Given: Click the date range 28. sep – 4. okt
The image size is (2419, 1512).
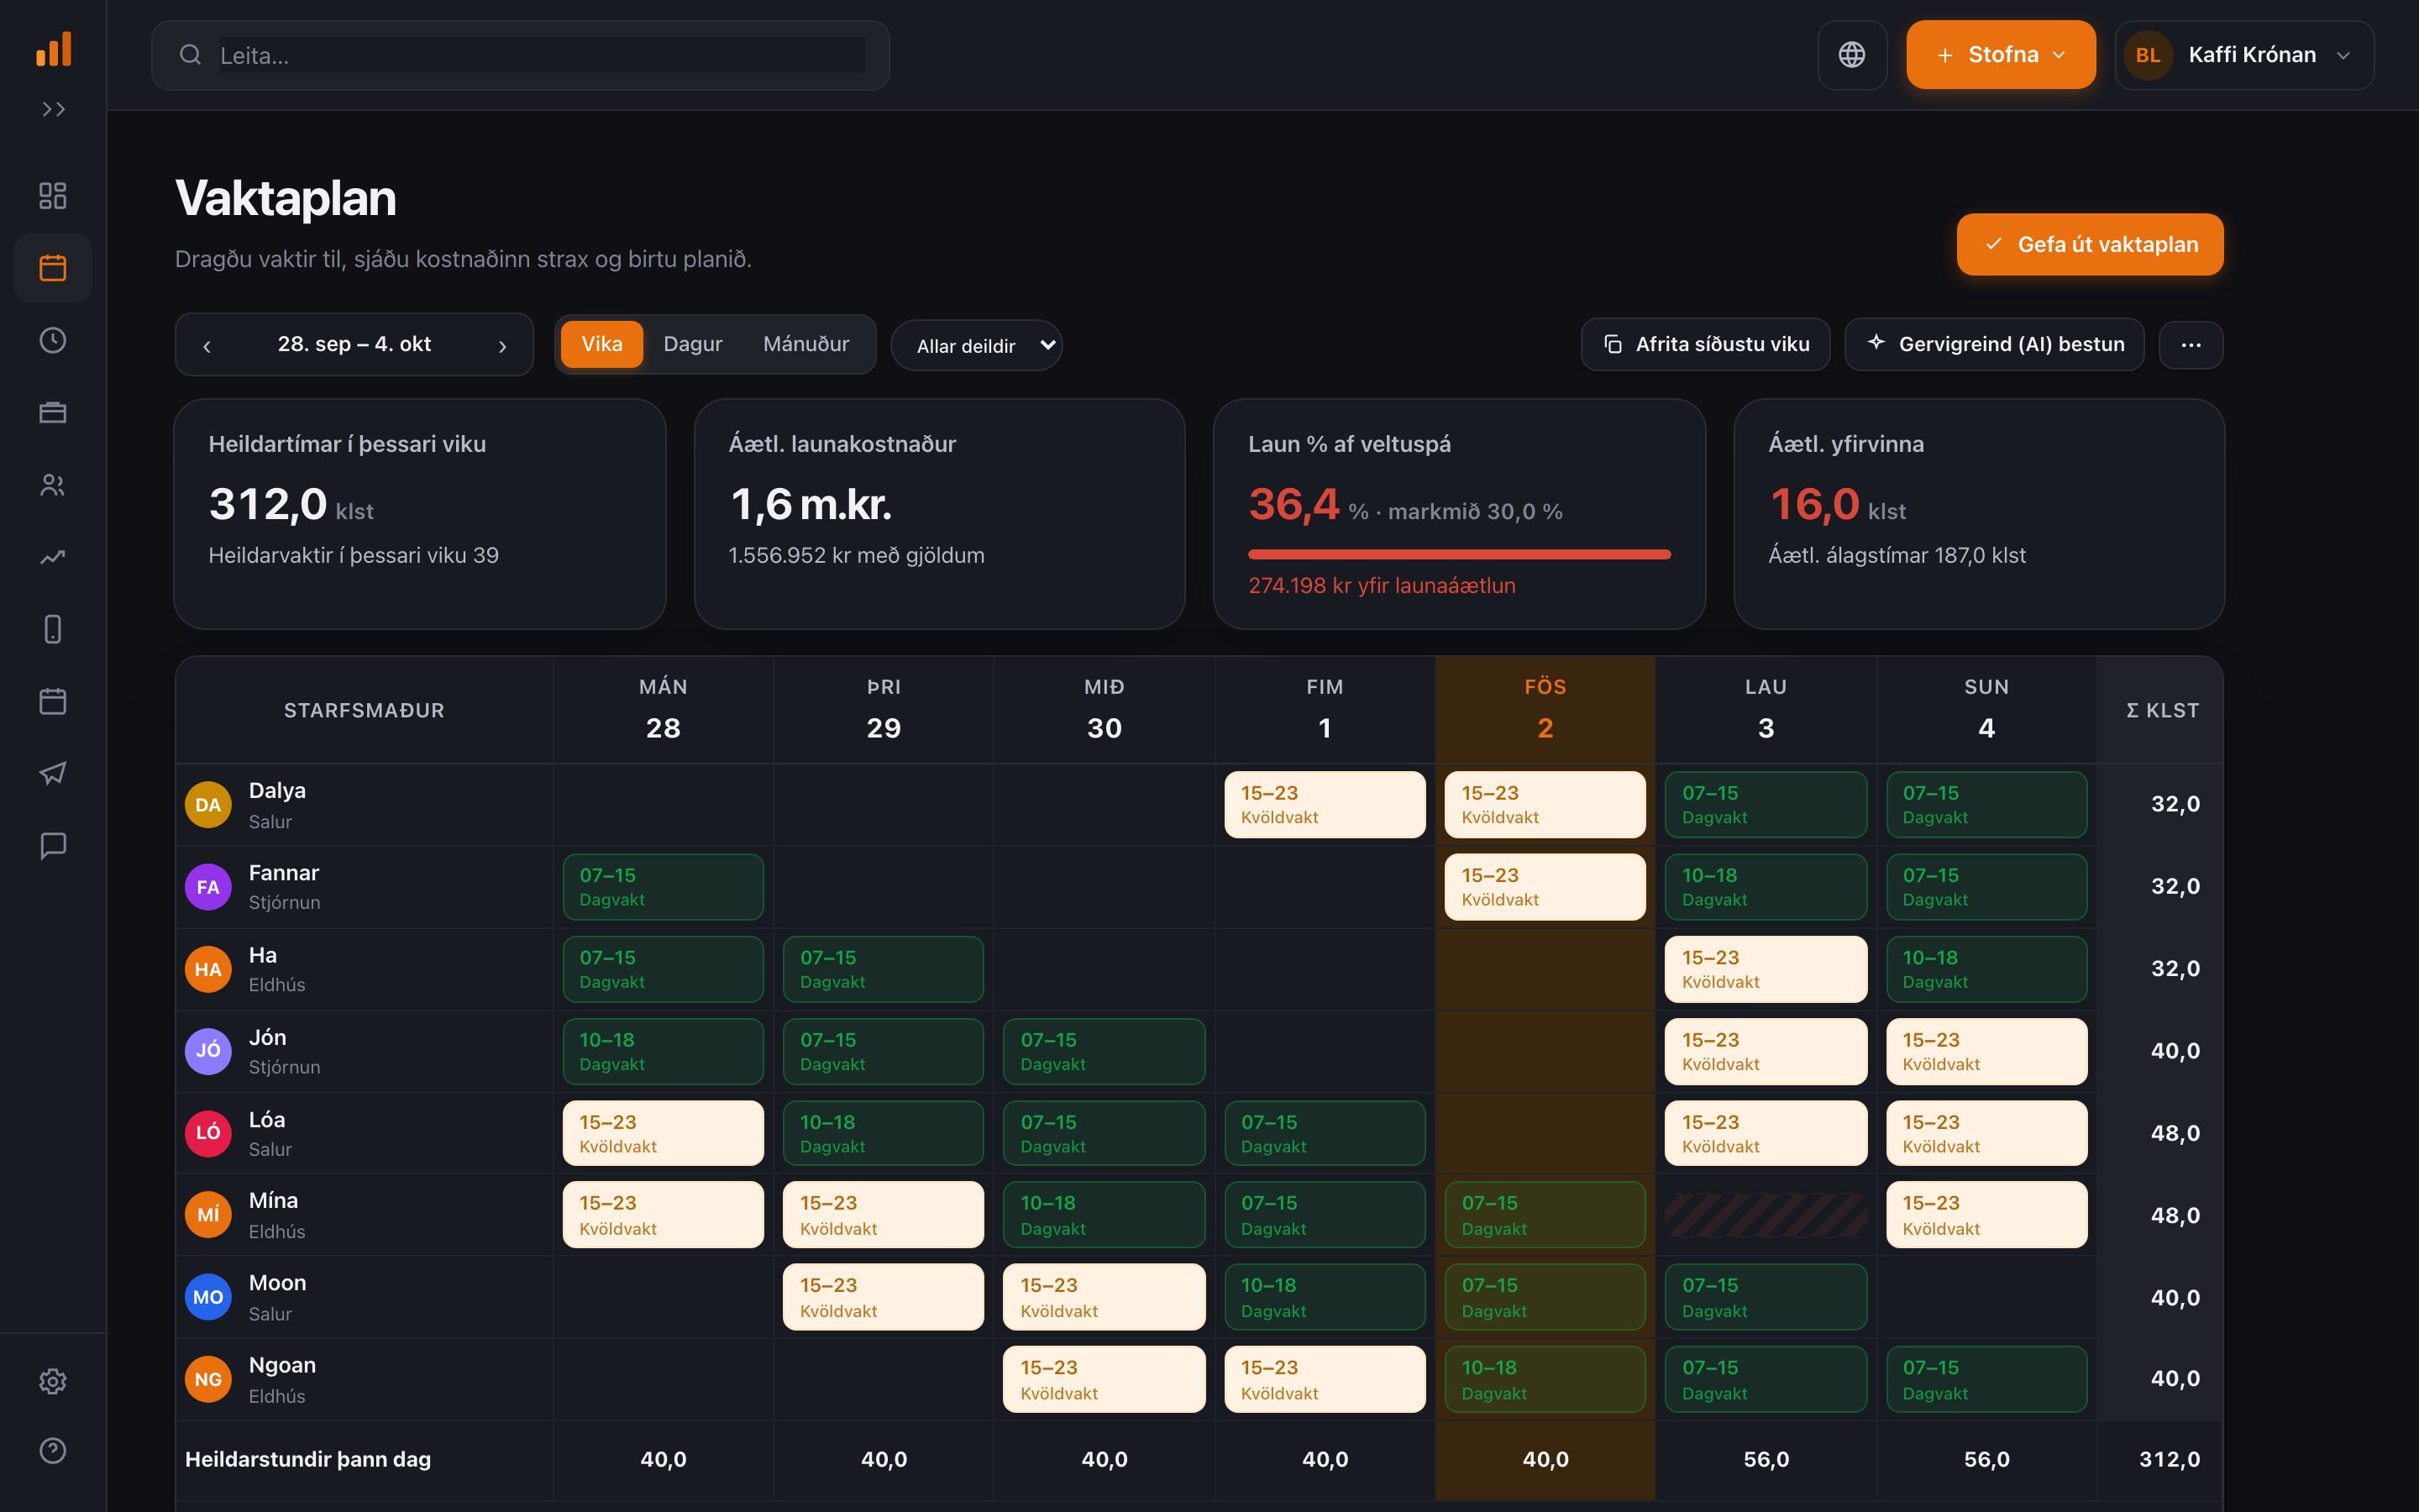Looking at the screenshot, I should (x=354, y=344).
